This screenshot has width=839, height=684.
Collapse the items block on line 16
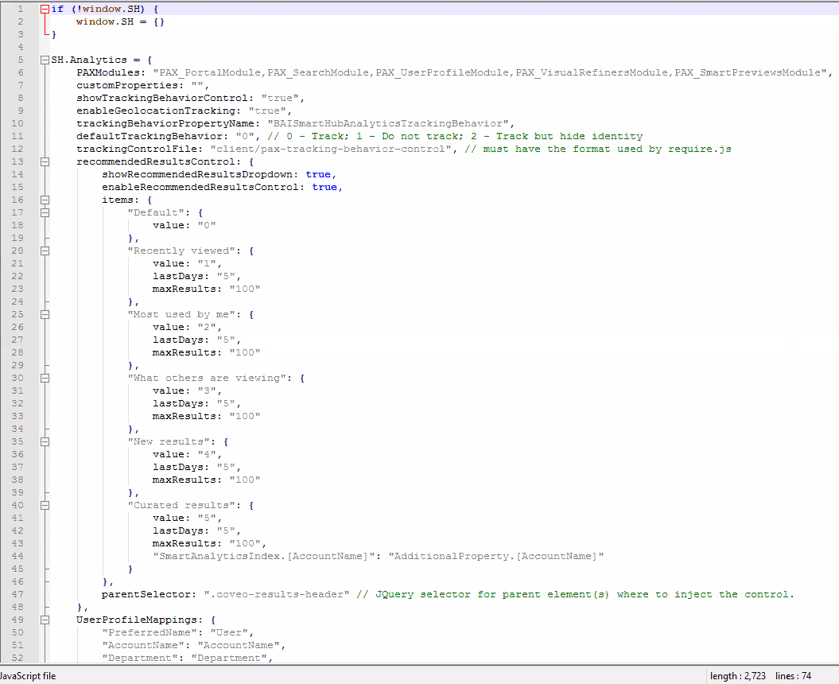point(45,200)
